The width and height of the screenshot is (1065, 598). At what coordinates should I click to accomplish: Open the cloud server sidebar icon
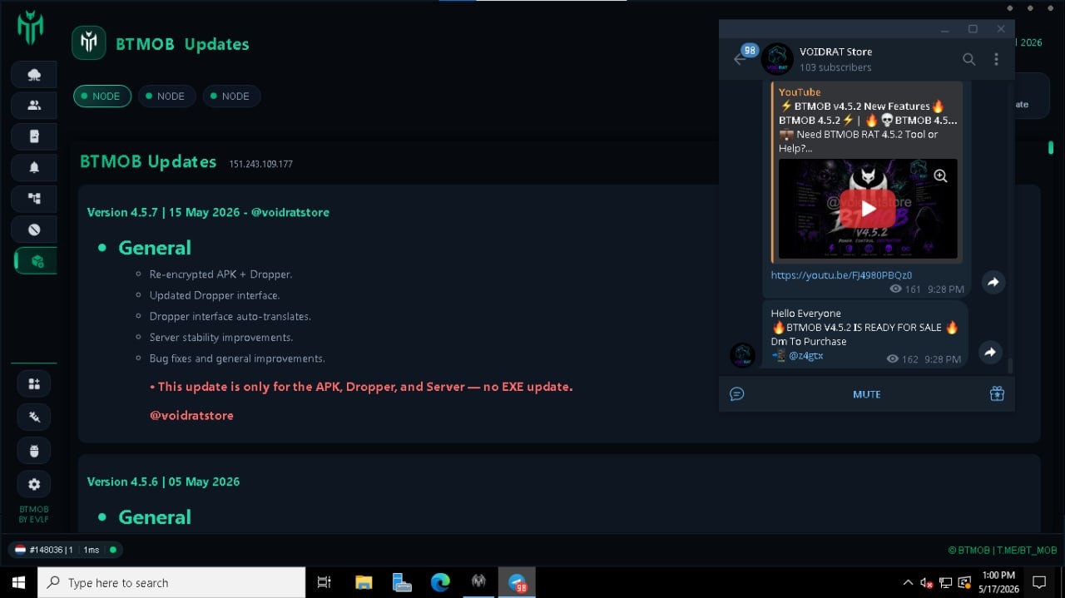tap(34, 75)
